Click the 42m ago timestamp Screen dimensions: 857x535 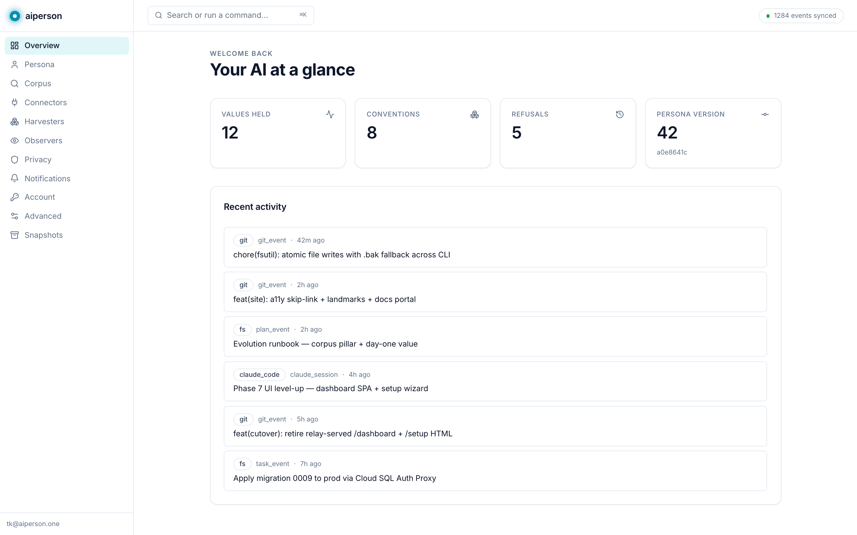coord(311,240)
